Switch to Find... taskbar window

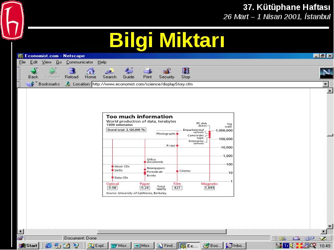coord(167,246)
